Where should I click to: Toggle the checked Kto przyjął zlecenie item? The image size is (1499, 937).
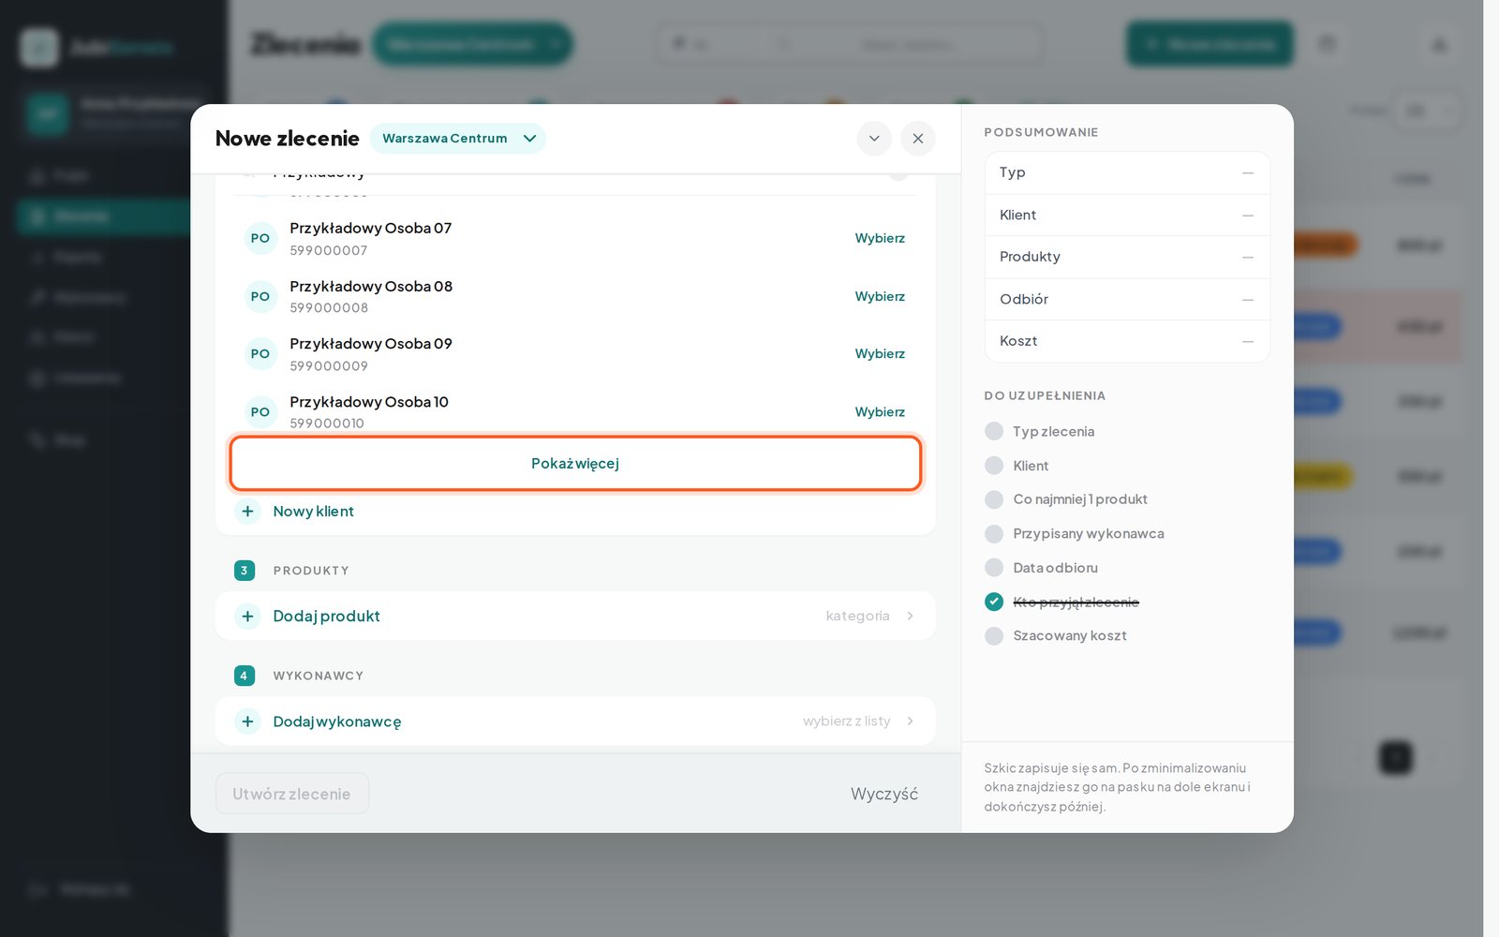994,602
